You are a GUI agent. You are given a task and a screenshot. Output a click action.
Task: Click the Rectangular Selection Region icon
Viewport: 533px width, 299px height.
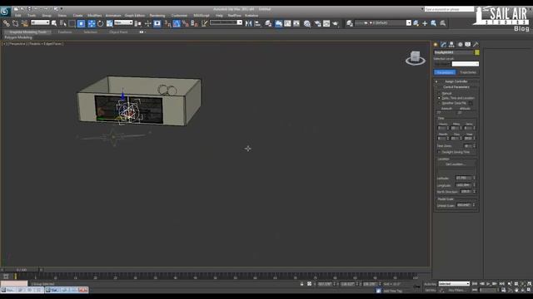pos(72,23)
